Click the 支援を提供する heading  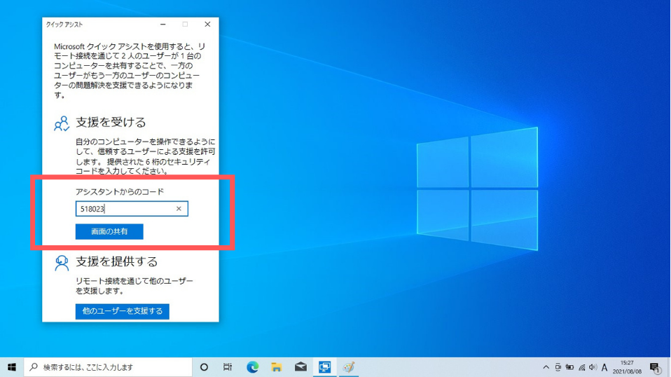coord(117,261)
